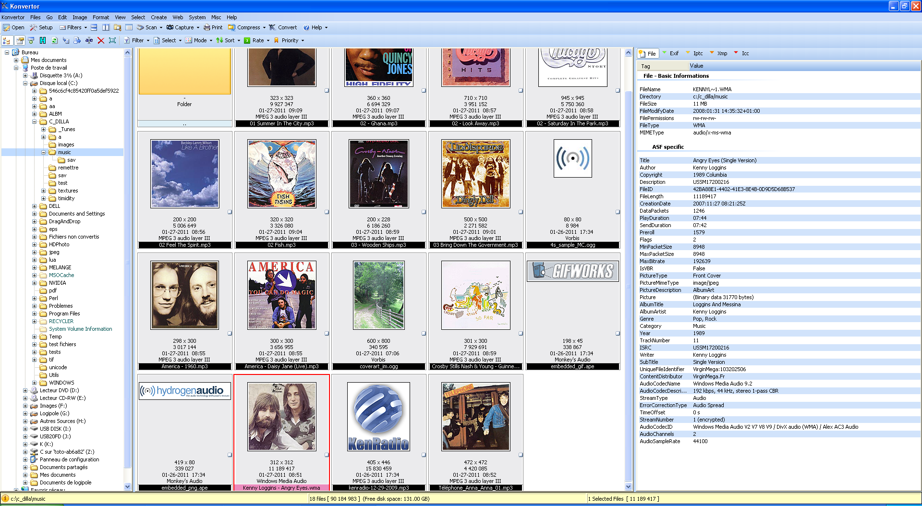Expand the ALBM folder in tree
The height and width of the screenshot is (506, 922).
pyautogui.click(x=34, y=114)
